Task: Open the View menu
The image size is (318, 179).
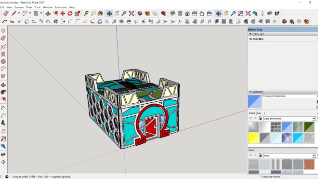Action: pyautogui.click(x=9, y=7)
